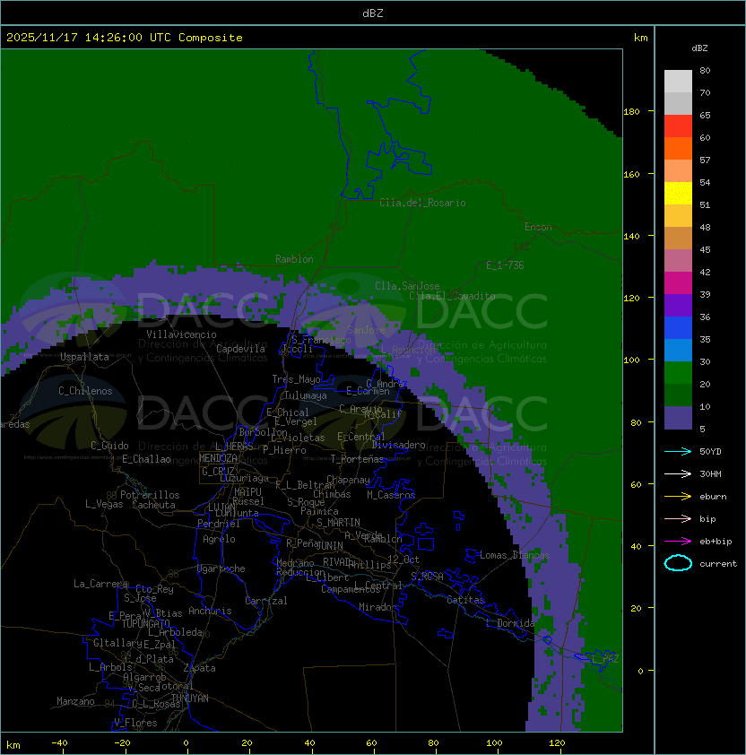This screenshot has width=746, height=755.
Task: Click the 'V_Flores' place label
Action: 135,723
